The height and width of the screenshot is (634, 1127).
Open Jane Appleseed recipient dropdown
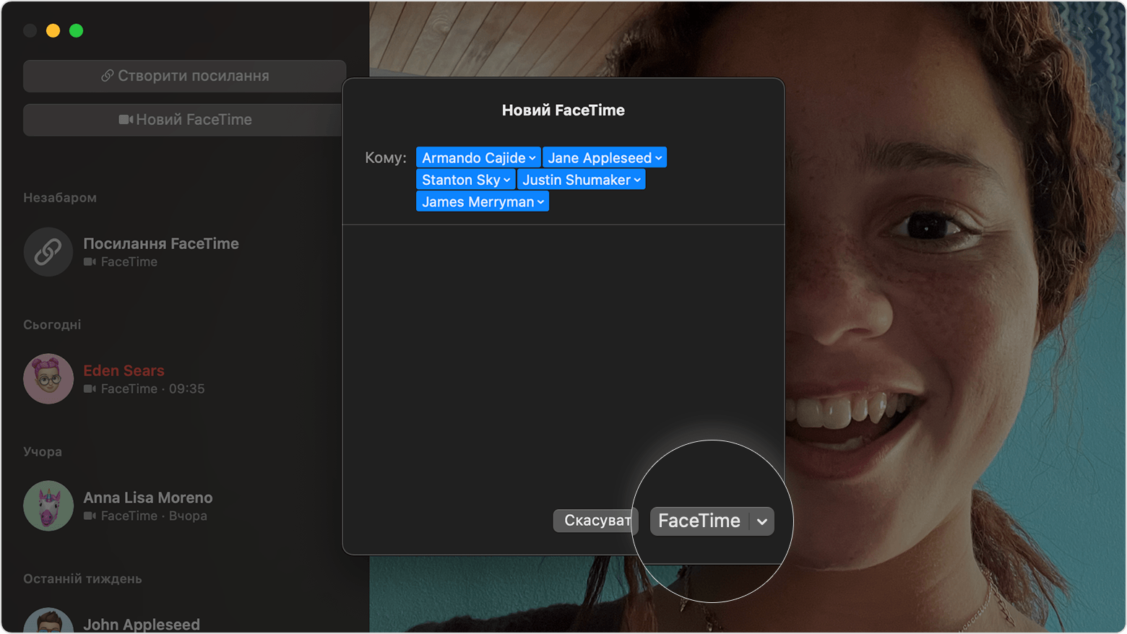pos(658,158)
